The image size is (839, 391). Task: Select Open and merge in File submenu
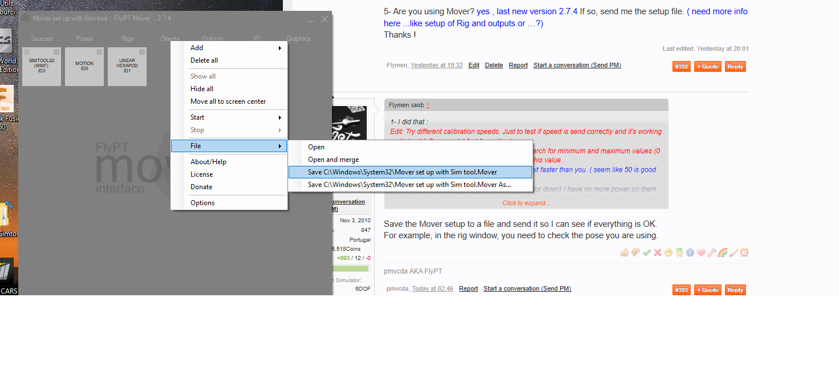pos(411,160)
